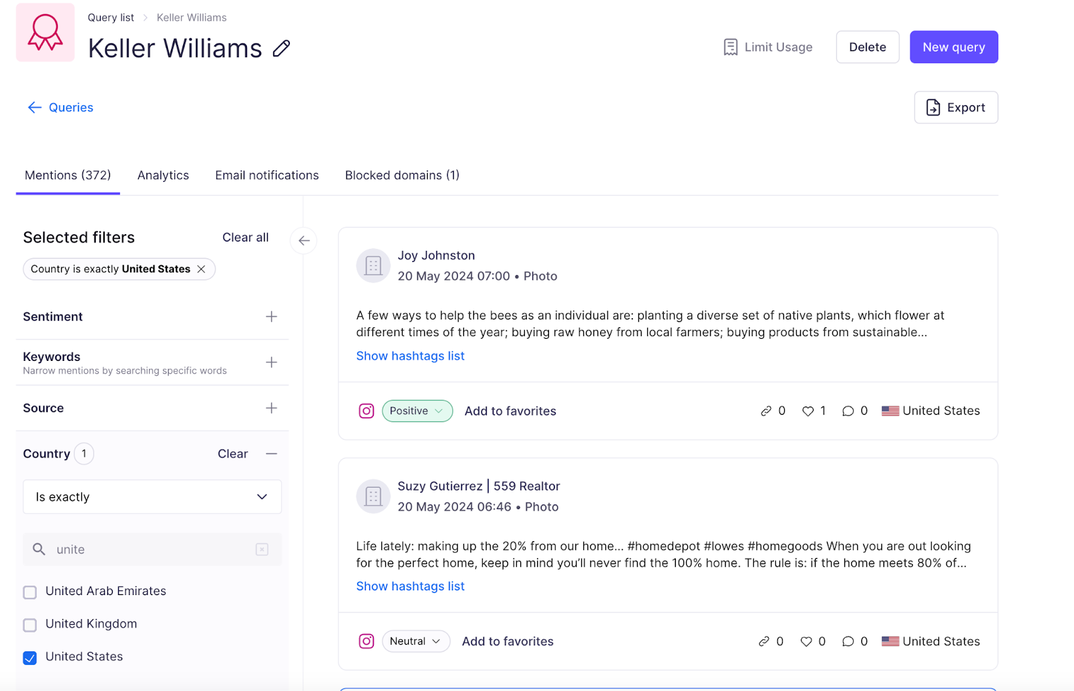
Task: Open the Blocked domains (1) tab
Action: [402, 175]
